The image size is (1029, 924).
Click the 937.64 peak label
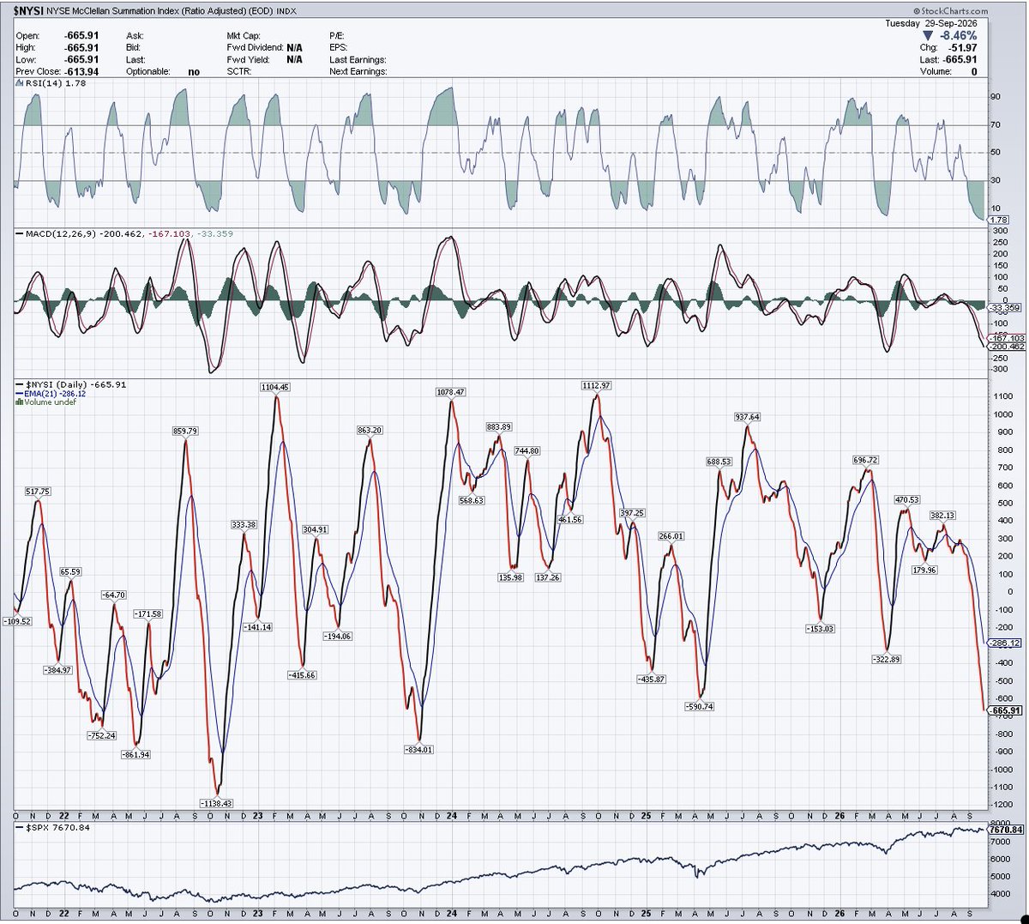click(747, 417)
